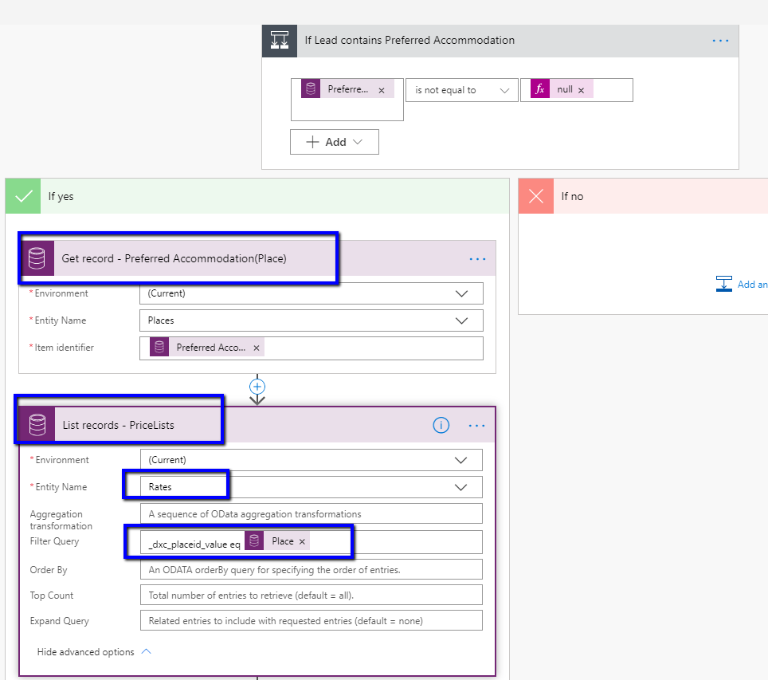The width and height of the screenshot is (768, 680).
Task: Open the 'is not equal to' operator dropdown
Action: (x=461, y=90)
